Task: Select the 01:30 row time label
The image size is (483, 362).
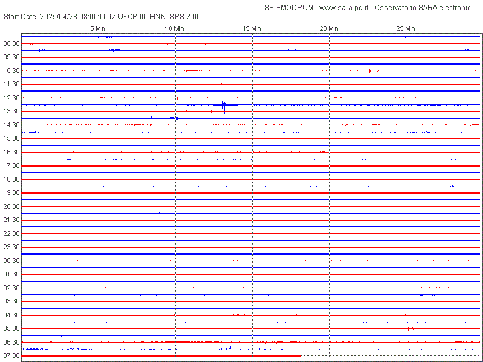Action: (11, 275)
